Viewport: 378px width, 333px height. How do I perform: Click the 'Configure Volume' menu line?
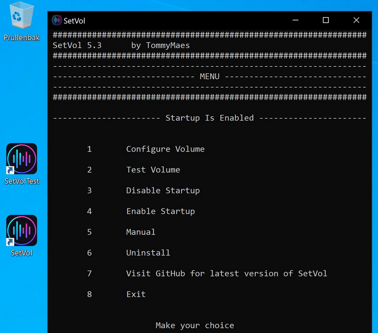[165, 149]
